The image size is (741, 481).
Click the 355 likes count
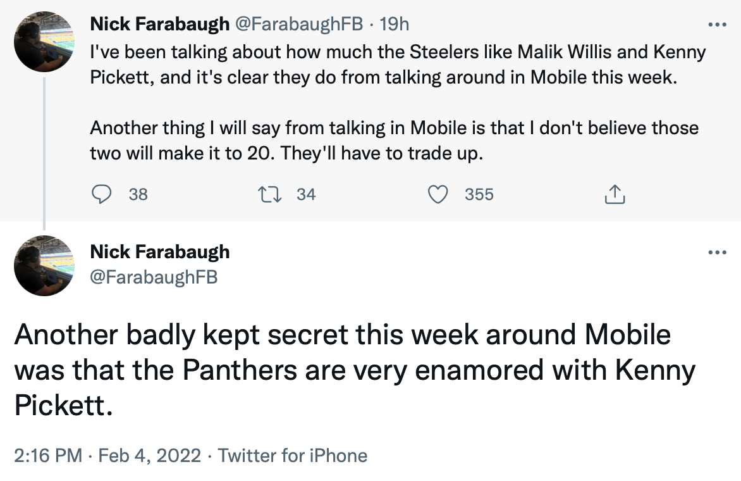(x=479, y=194)
